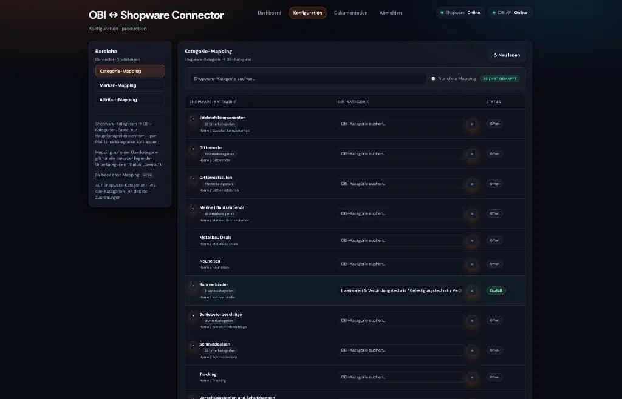This screenshot has height=399, width=622.
Task: Reload mappings with Neu laden button
Action: point(507,55)
